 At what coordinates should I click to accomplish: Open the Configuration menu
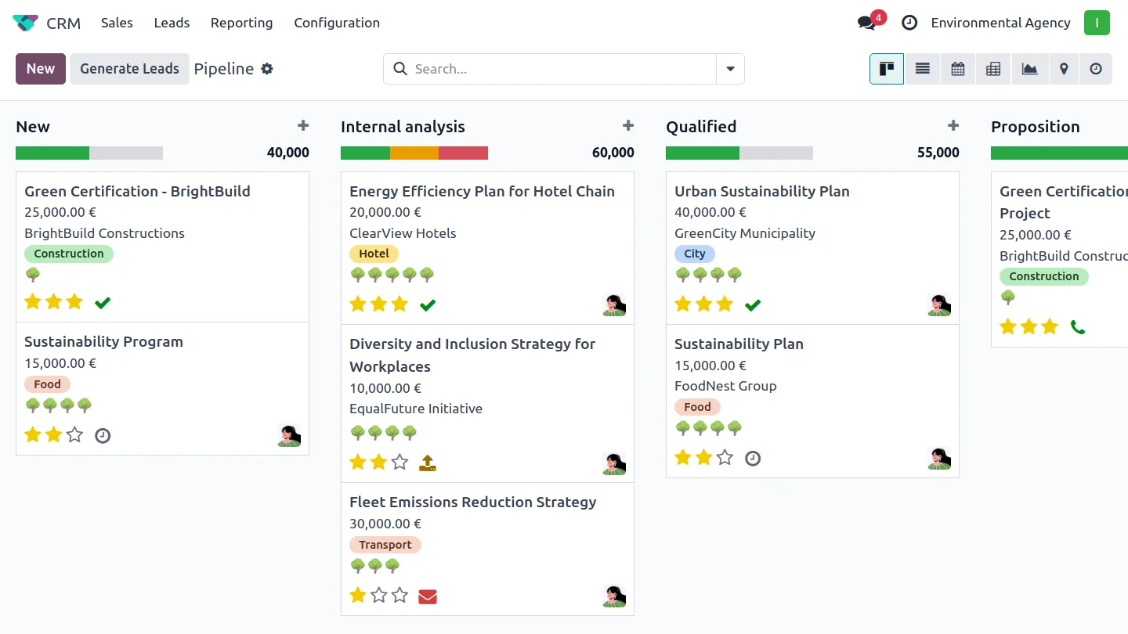(x=337, y=23)
